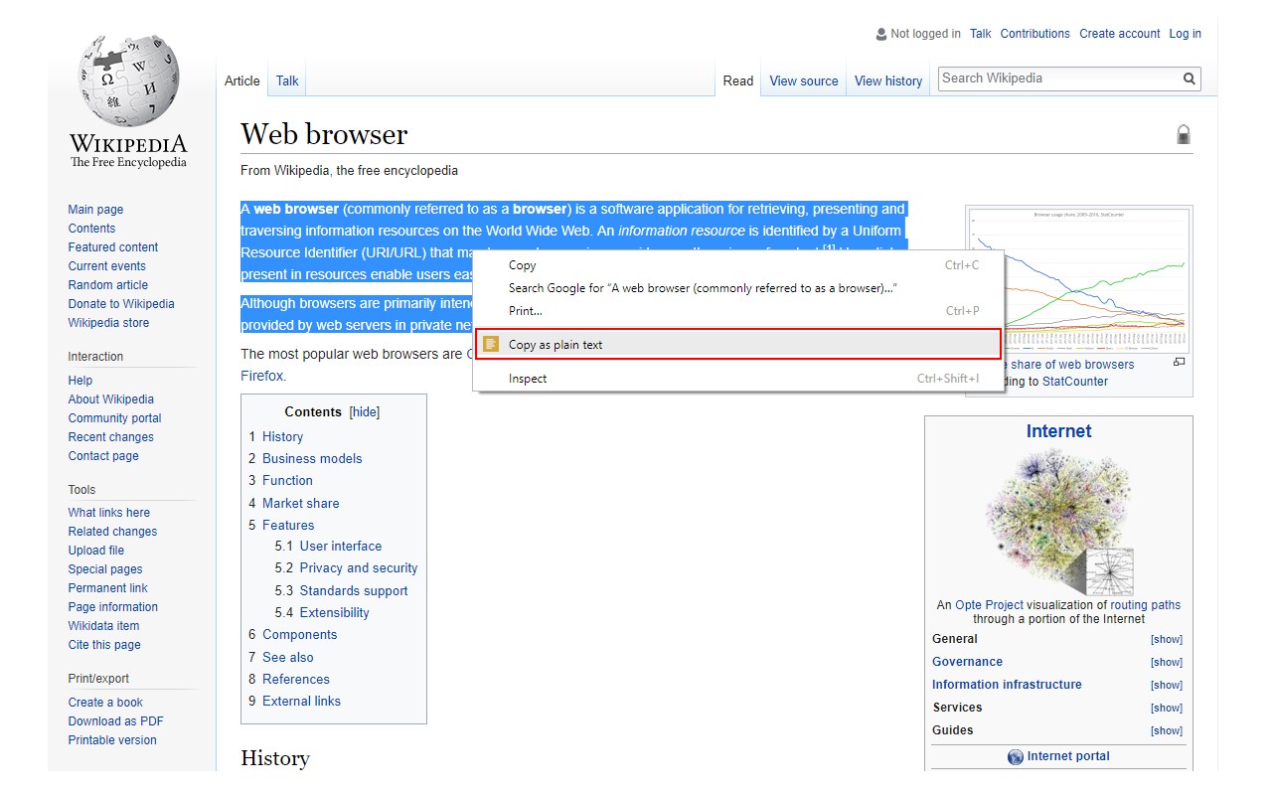The image size is (1272, 795).
Task: Show the Information infrastructure section
Action: point(1167,686)
